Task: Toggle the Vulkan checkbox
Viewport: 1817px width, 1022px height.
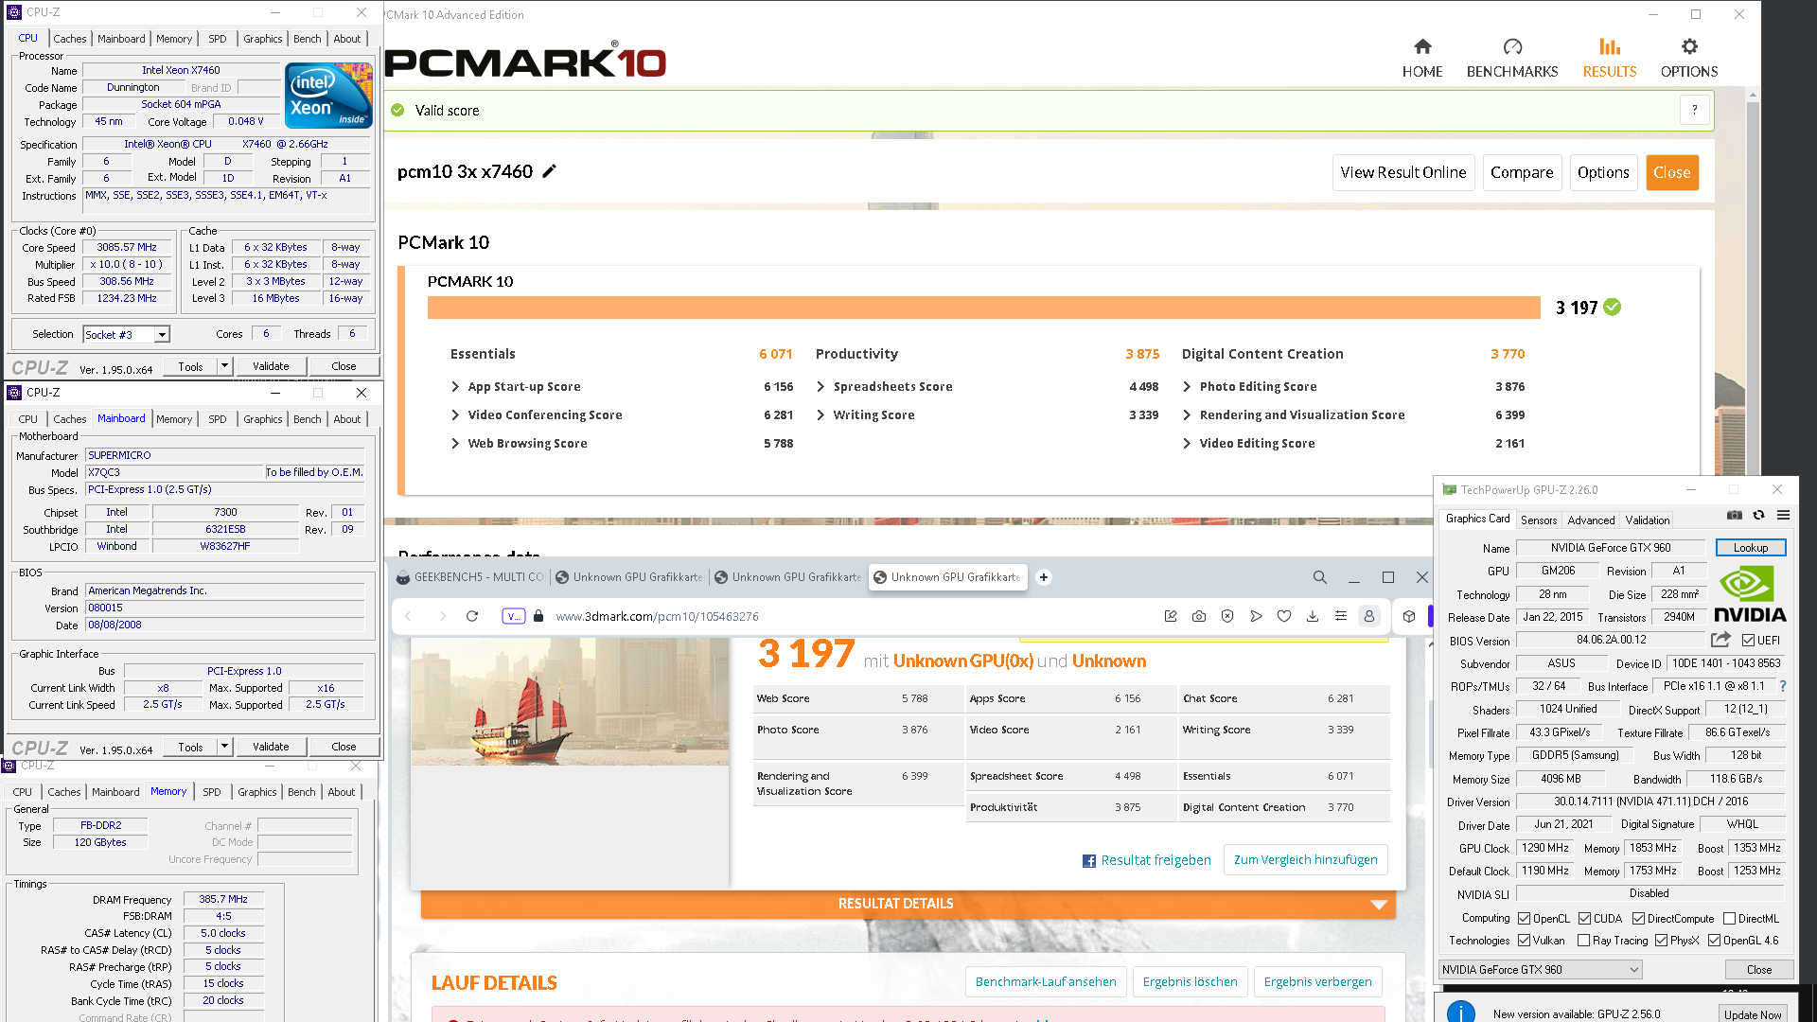Action: [x=1525, y=941]
